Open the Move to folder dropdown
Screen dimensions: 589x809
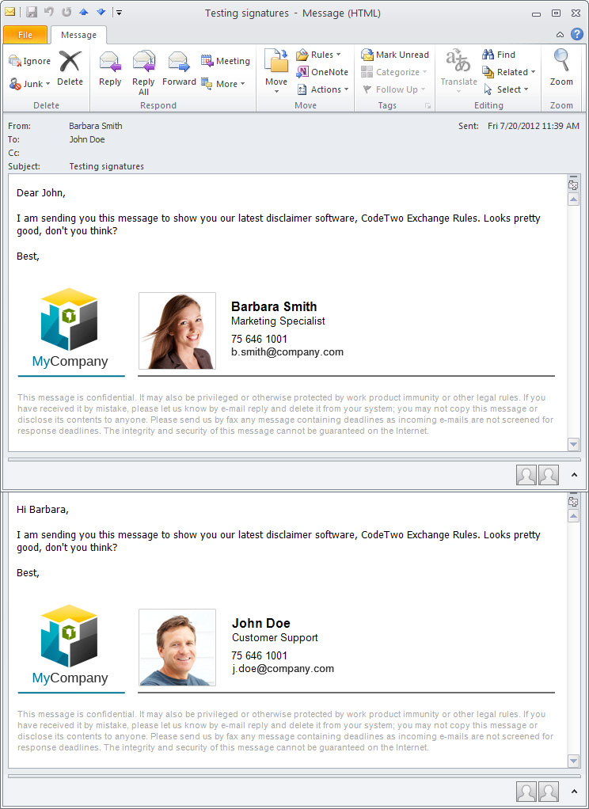276,72
